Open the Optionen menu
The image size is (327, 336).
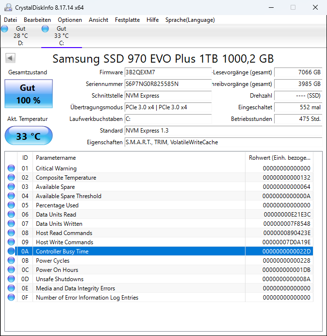click(x=70, y=20)
